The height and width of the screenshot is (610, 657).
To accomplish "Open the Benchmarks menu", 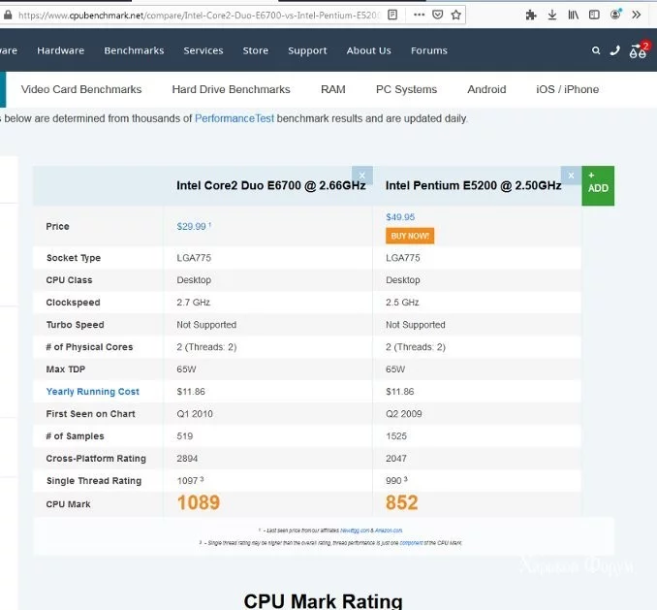I will [x=134, y=50].
